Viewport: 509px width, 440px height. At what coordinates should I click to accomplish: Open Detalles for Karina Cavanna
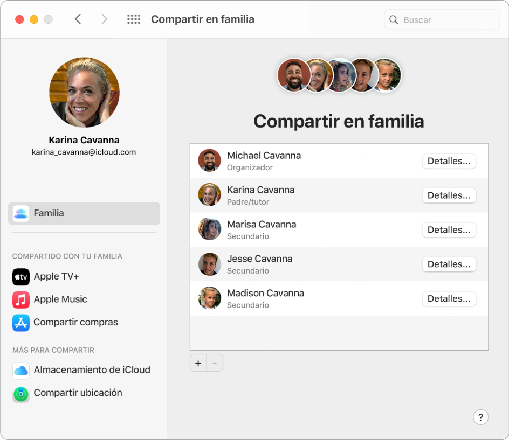coord(449,195)
